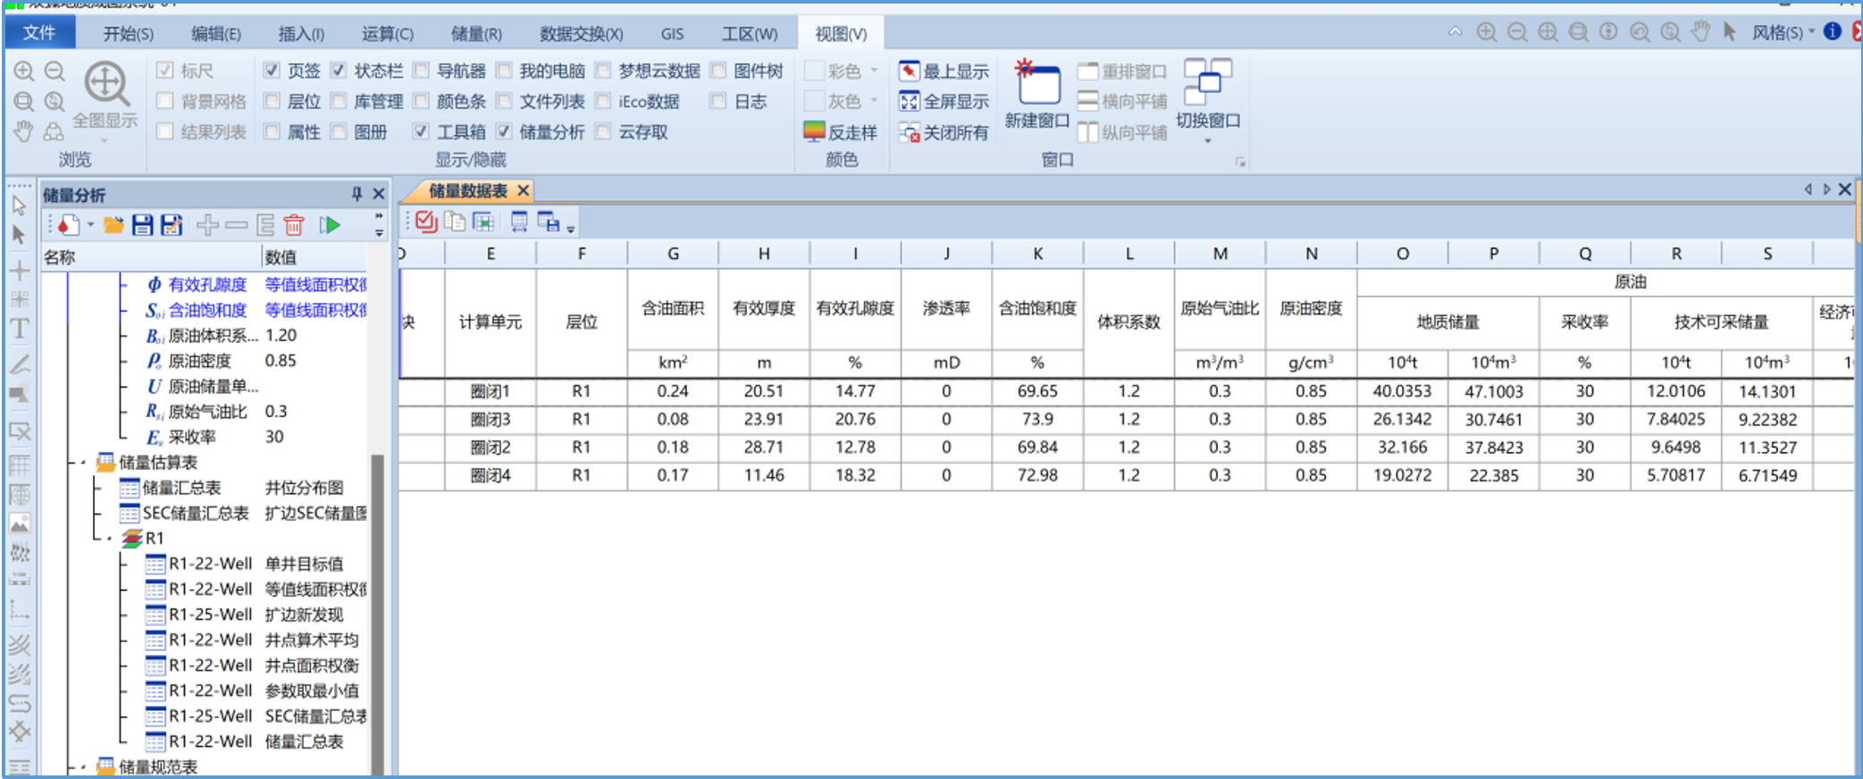
Task: Click 关闭所有 to close all windows
Action: (x=944, y=133)
